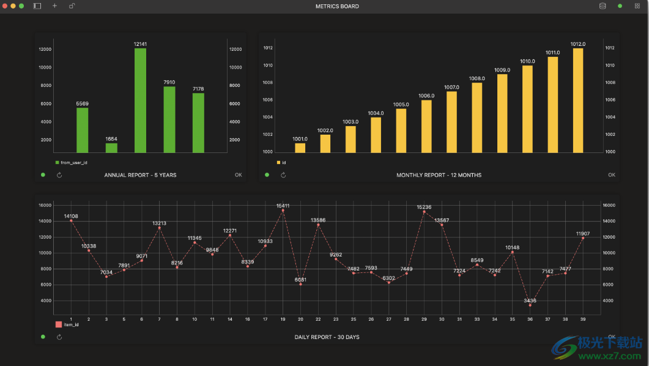The width and height of the screenshot is (649, 366).
Task: Click the 12141 bar in annual chart
Action: click(140, 100)
